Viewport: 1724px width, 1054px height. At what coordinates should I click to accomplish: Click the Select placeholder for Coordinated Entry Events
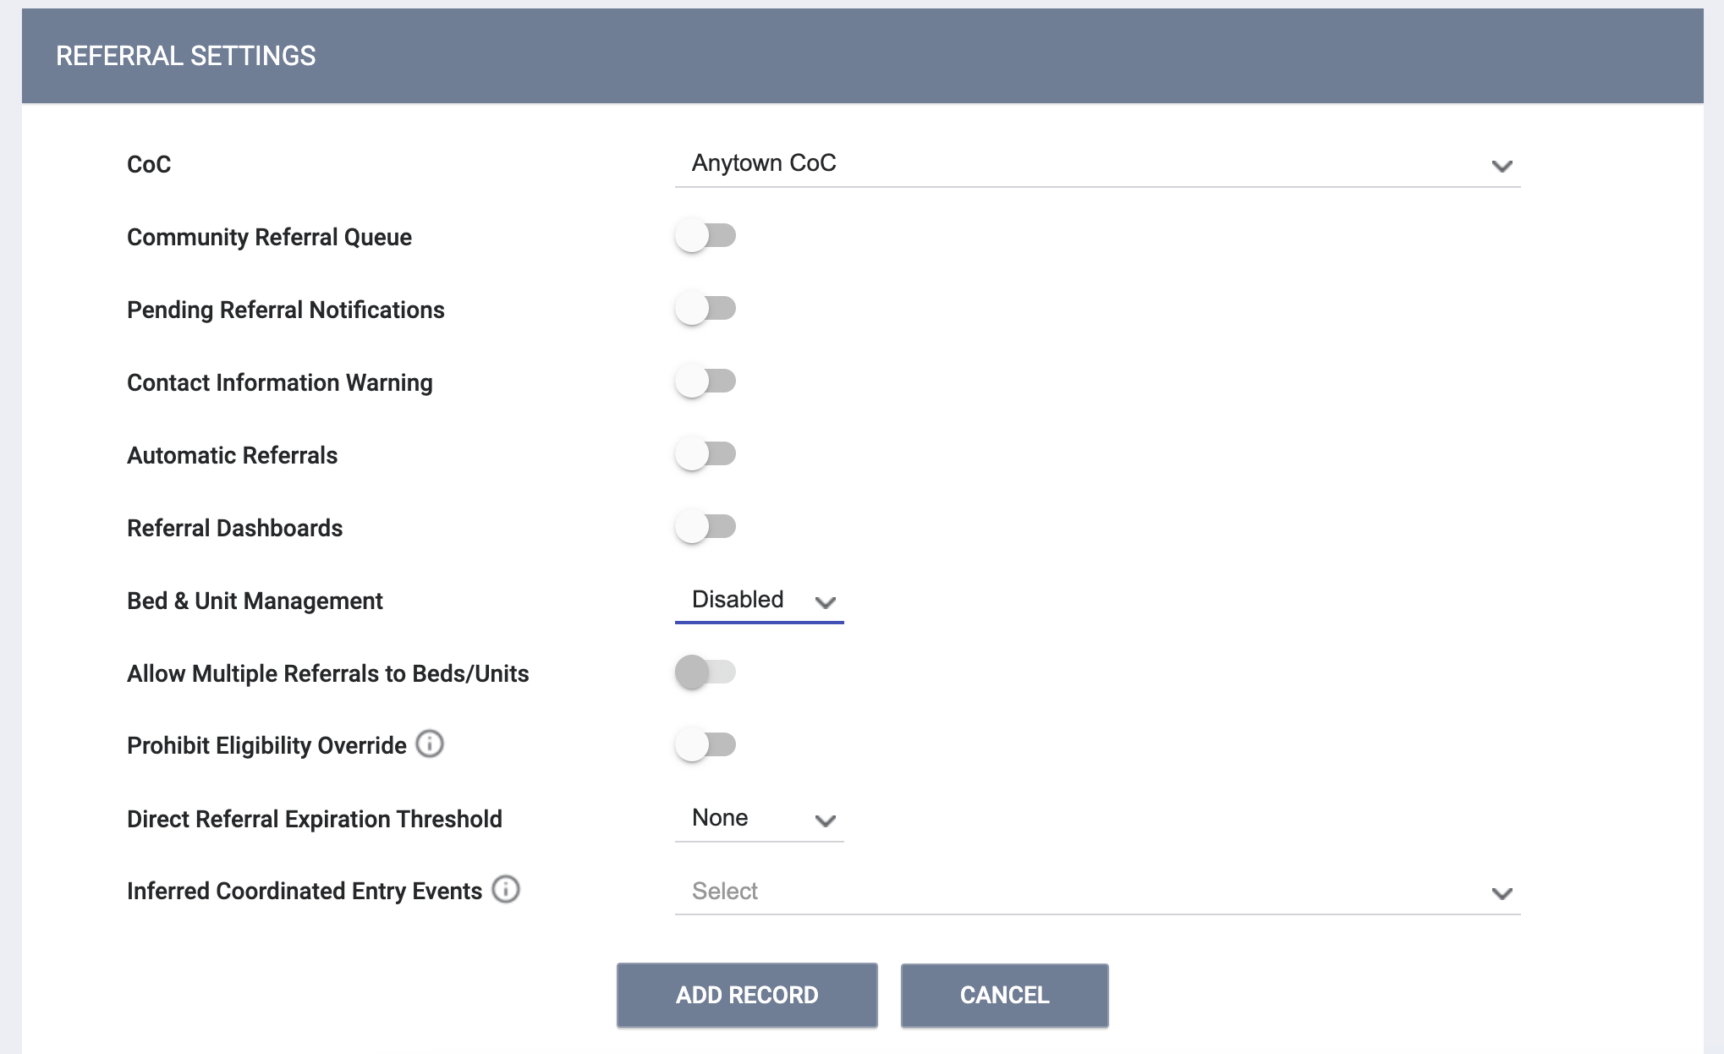[724, 891]
